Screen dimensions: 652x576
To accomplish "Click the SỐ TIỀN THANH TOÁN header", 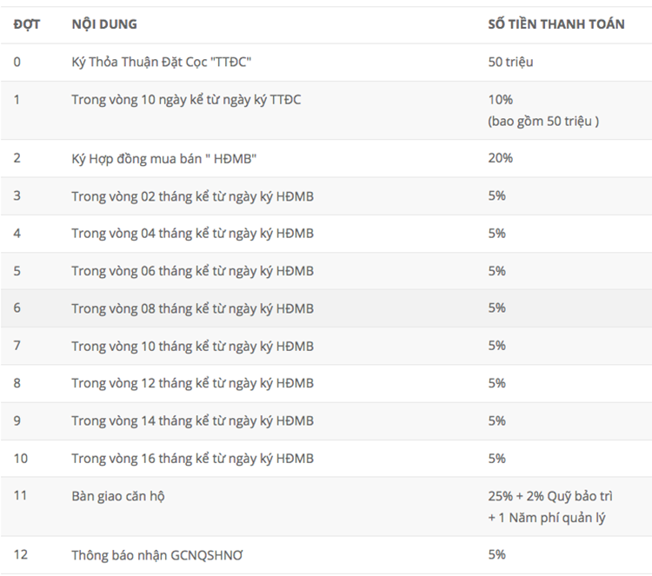I will (x=556, y=24).
